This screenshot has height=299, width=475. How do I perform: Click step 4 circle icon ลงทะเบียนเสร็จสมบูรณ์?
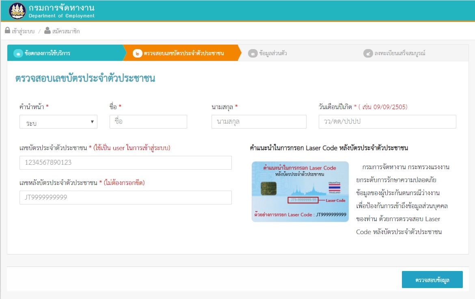point(368,54)
